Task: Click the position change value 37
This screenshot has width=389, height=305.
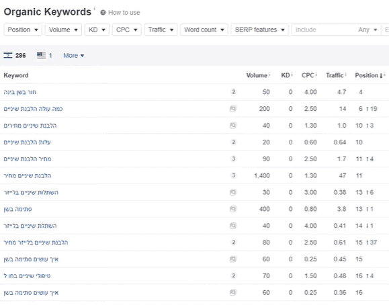Action: (374, 243)
